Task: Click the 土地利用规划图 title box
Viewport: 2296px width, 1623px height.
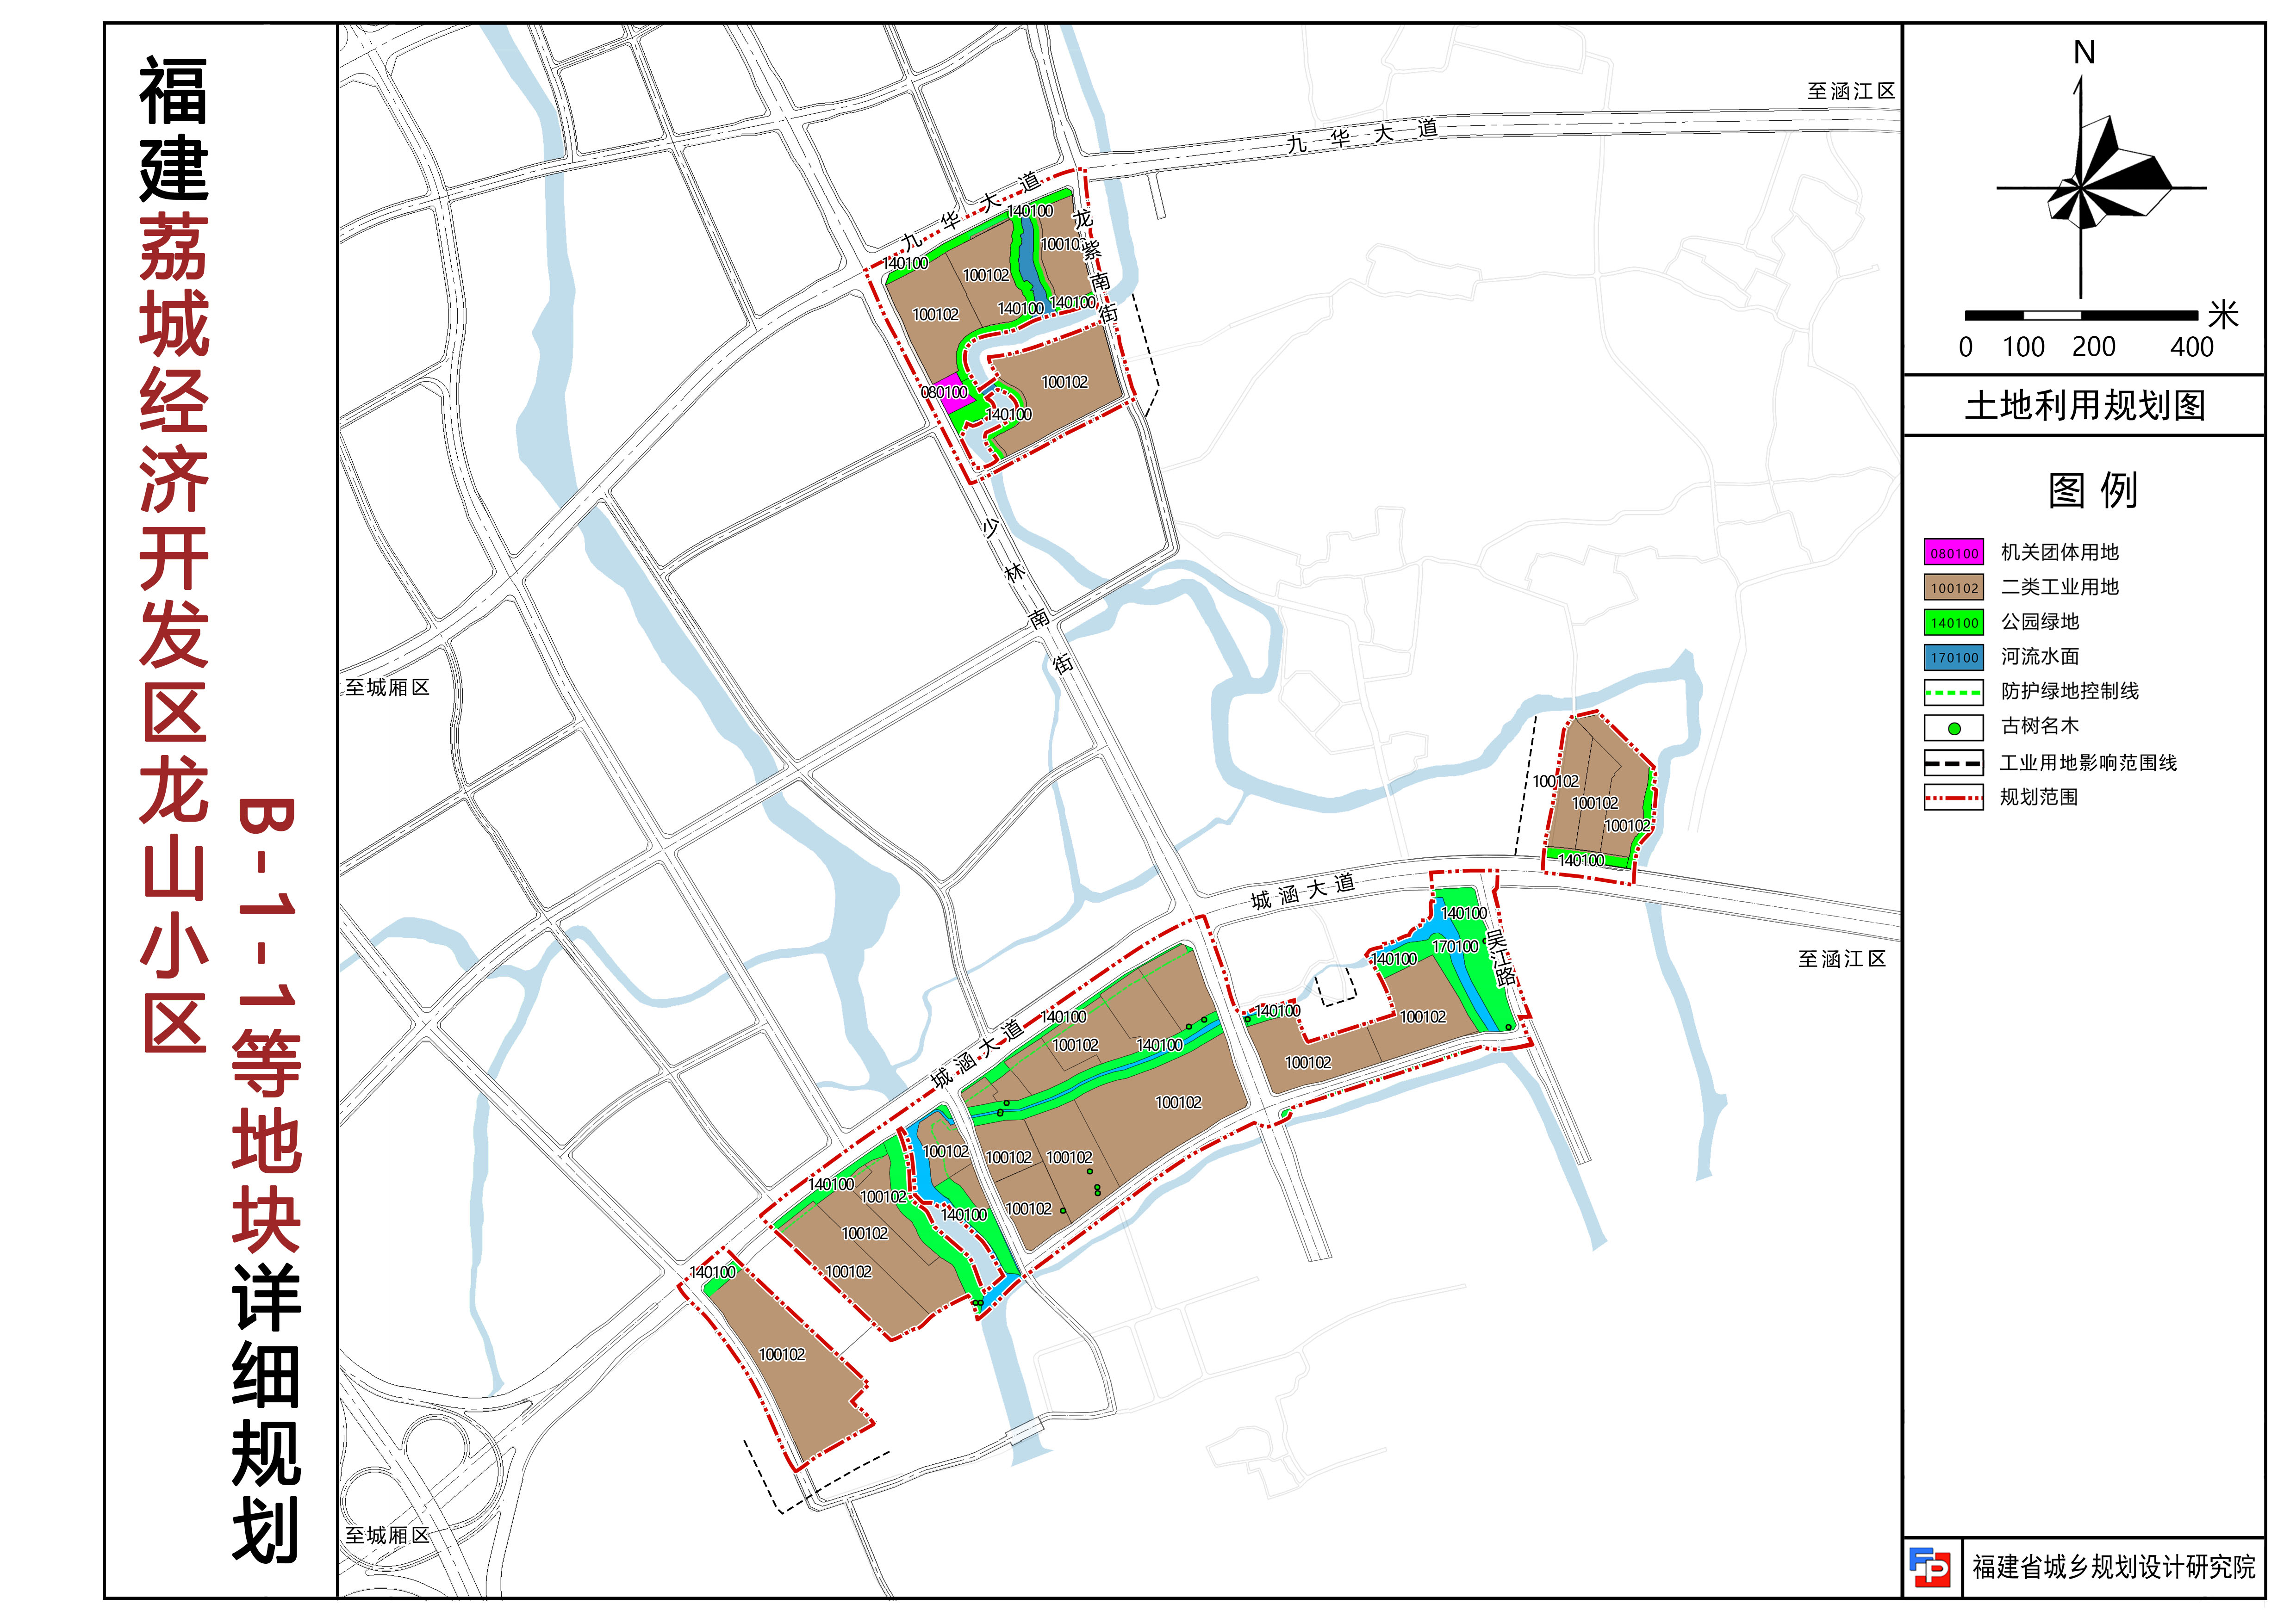Action: pos(2084,406)
